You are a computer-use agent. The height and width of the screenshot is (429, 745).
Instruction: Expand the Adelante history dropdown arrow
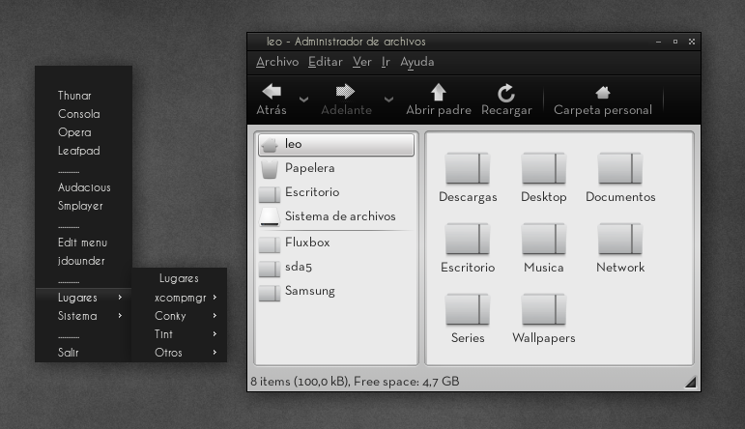[x=388, y=100]
